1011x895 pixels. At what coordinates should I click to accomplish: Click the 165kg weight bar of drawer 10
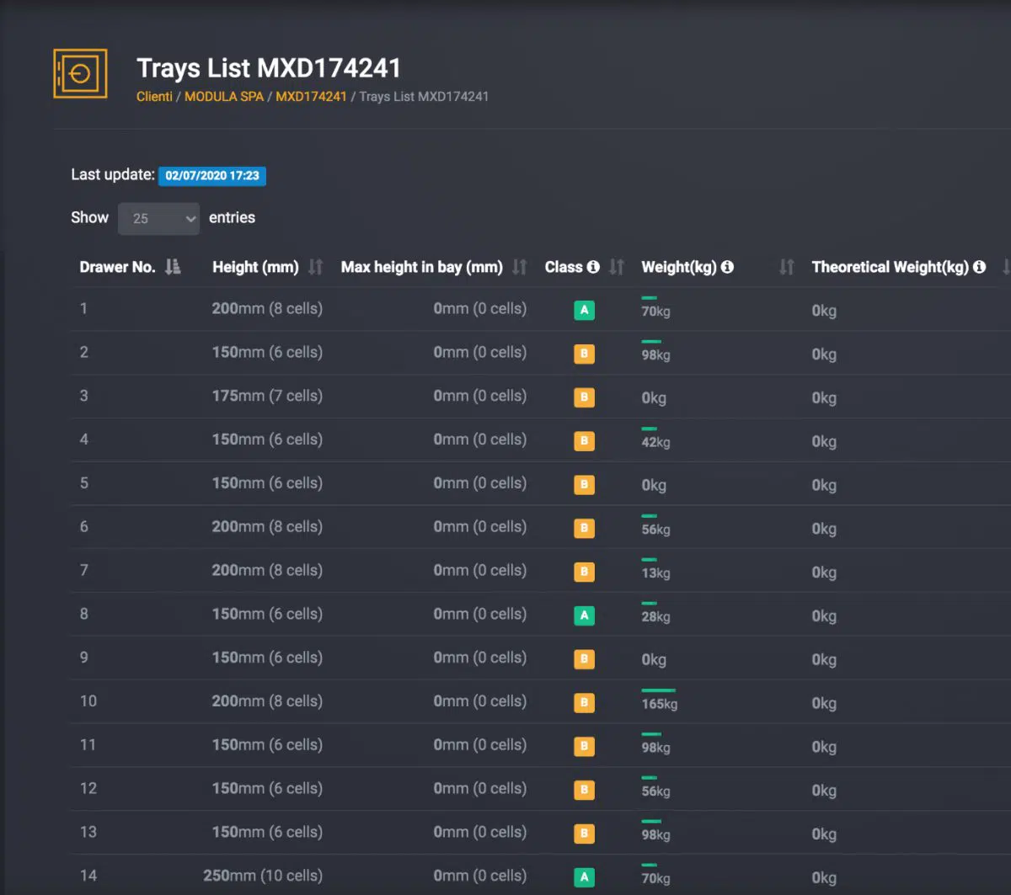coord(658,691)
